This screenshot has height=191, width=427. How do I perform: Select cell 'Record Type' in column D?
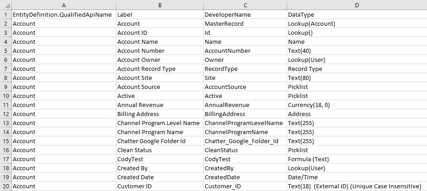pos(357,69)
